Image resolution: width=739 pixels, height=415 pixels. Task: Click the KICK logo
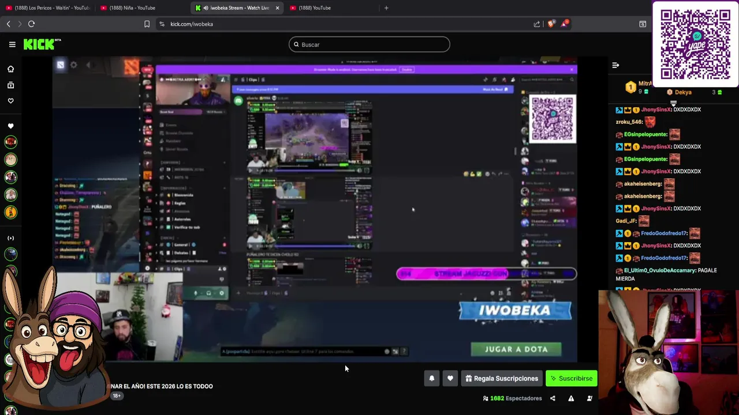pos(42,44)
